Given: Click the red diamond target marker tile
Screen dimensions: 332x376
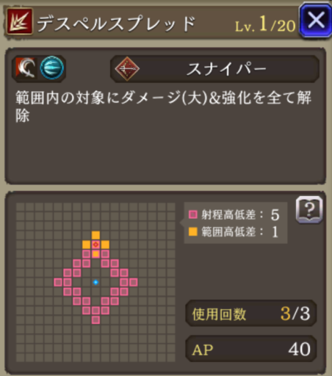Looking at the screenshot, I should tap(95, 245).
